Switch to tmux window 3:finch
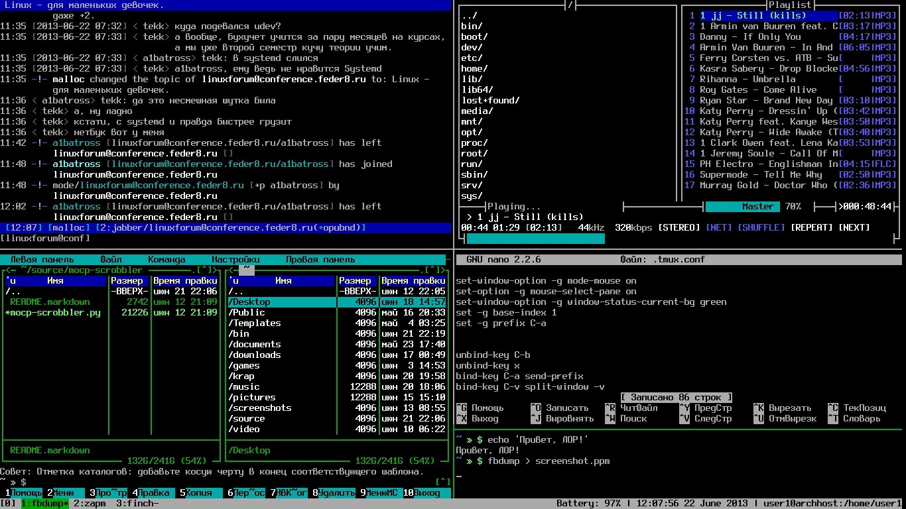This screenshot has height=509, width=906. click(138, 504)
